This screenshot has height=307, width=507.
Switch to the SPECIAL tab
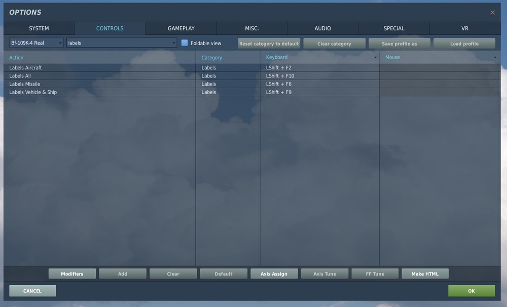tap(394, 28)
